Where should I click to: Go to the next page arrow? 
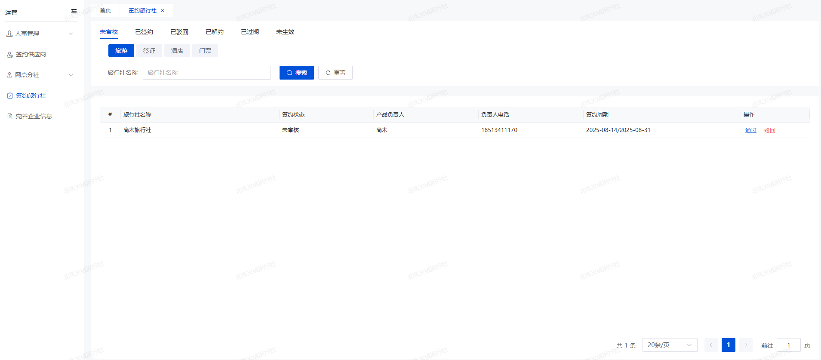point(746,345)
